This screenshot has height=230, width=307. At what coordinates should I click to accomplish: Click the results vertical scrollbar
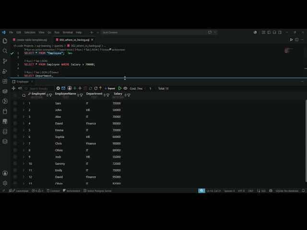click(x=306, y=141)
